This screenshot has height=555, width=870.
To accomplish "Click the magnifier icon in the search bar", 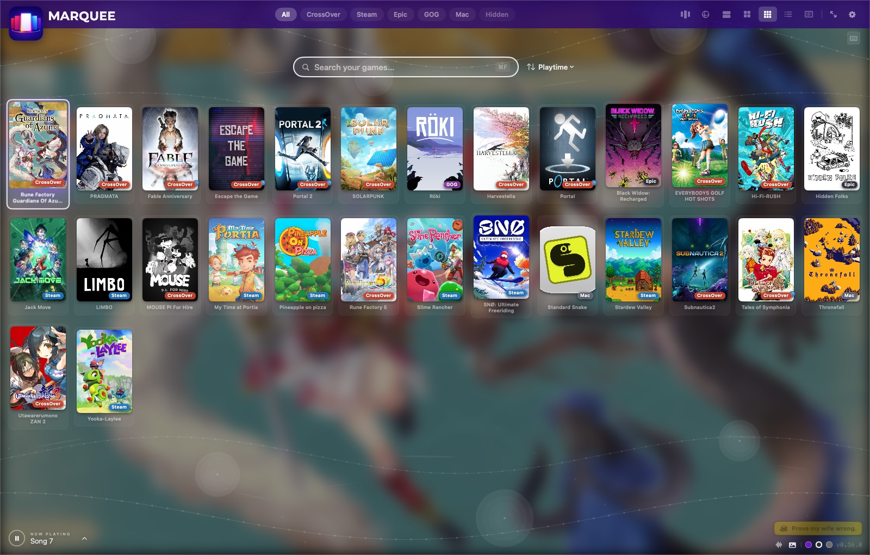I will 306,67.
